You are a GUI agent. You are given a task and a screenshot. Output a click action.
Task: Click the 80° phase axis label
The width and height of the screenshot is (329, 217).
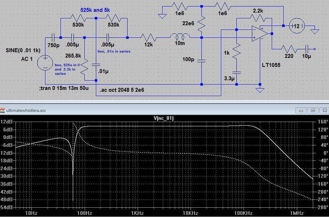click(x=324, y=137)
